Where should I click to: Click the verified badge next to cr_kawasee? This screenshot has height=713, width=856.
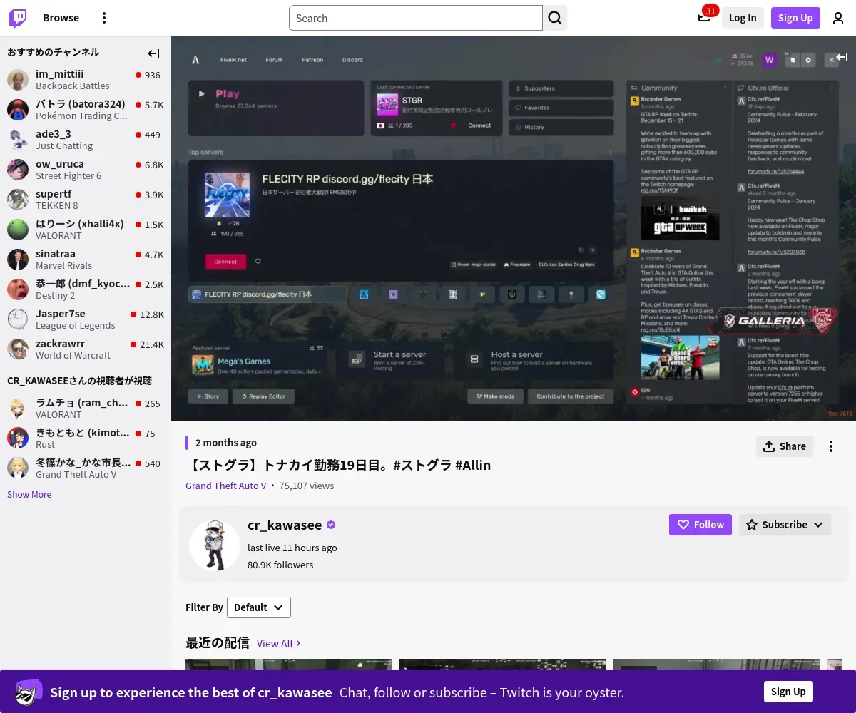pos(331,525)
